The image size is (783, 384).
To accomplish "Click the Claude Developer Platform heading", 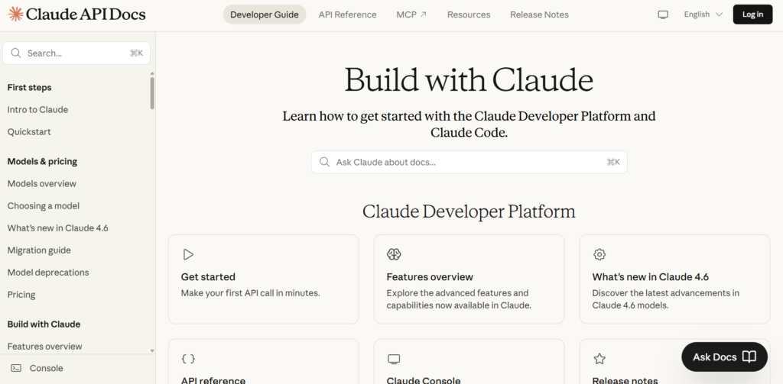I will point(469,211).
